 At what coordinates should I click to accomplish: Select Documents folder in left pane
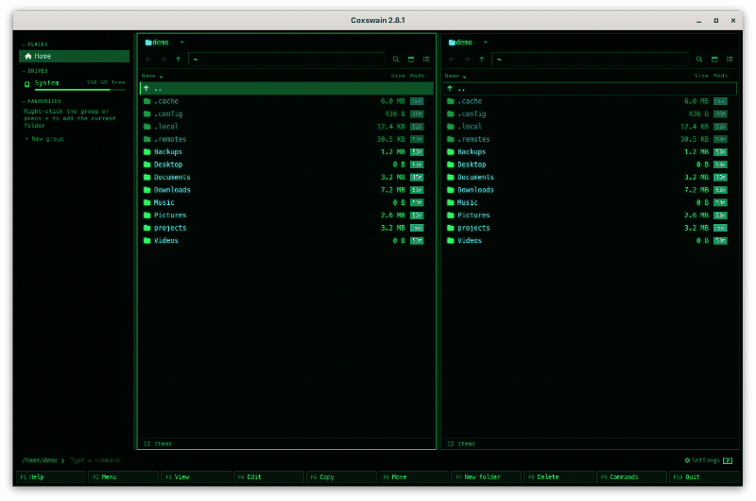coord(287,178)
